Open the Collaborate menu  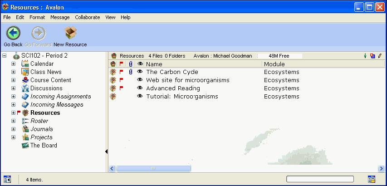pos(87,17)
